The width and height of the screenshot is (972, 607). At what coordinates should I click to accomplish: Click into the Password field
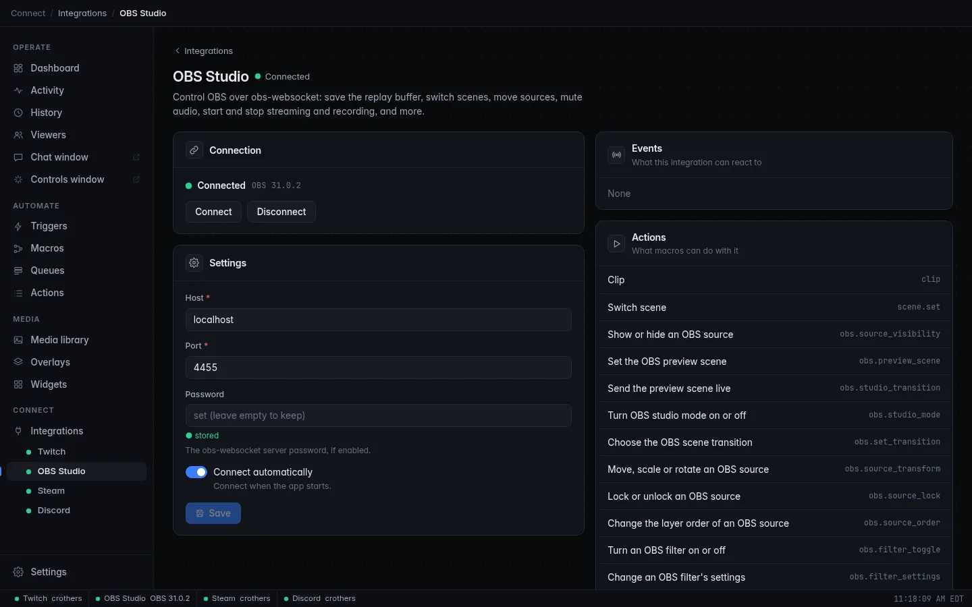(379, 415)
